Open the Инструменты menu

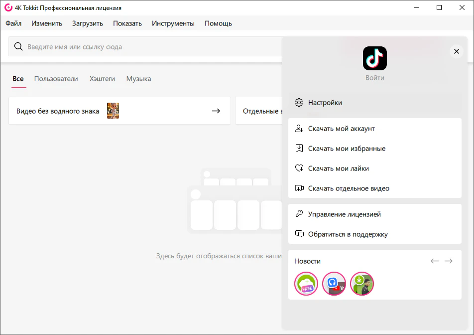click(173, 23)
